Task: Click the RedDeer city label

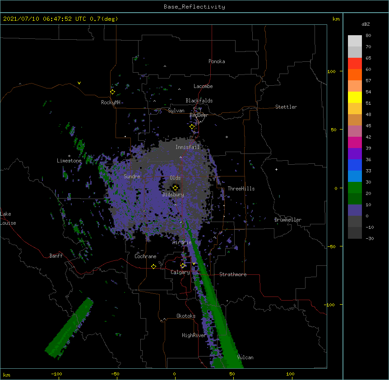Action: coord(199,115)
